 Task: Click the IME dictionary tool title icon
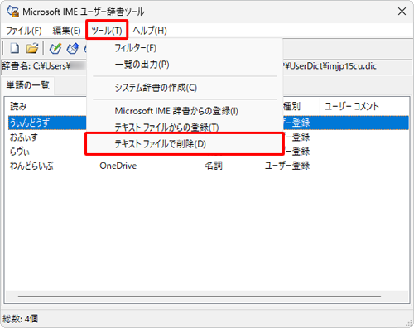pos(12,12)
